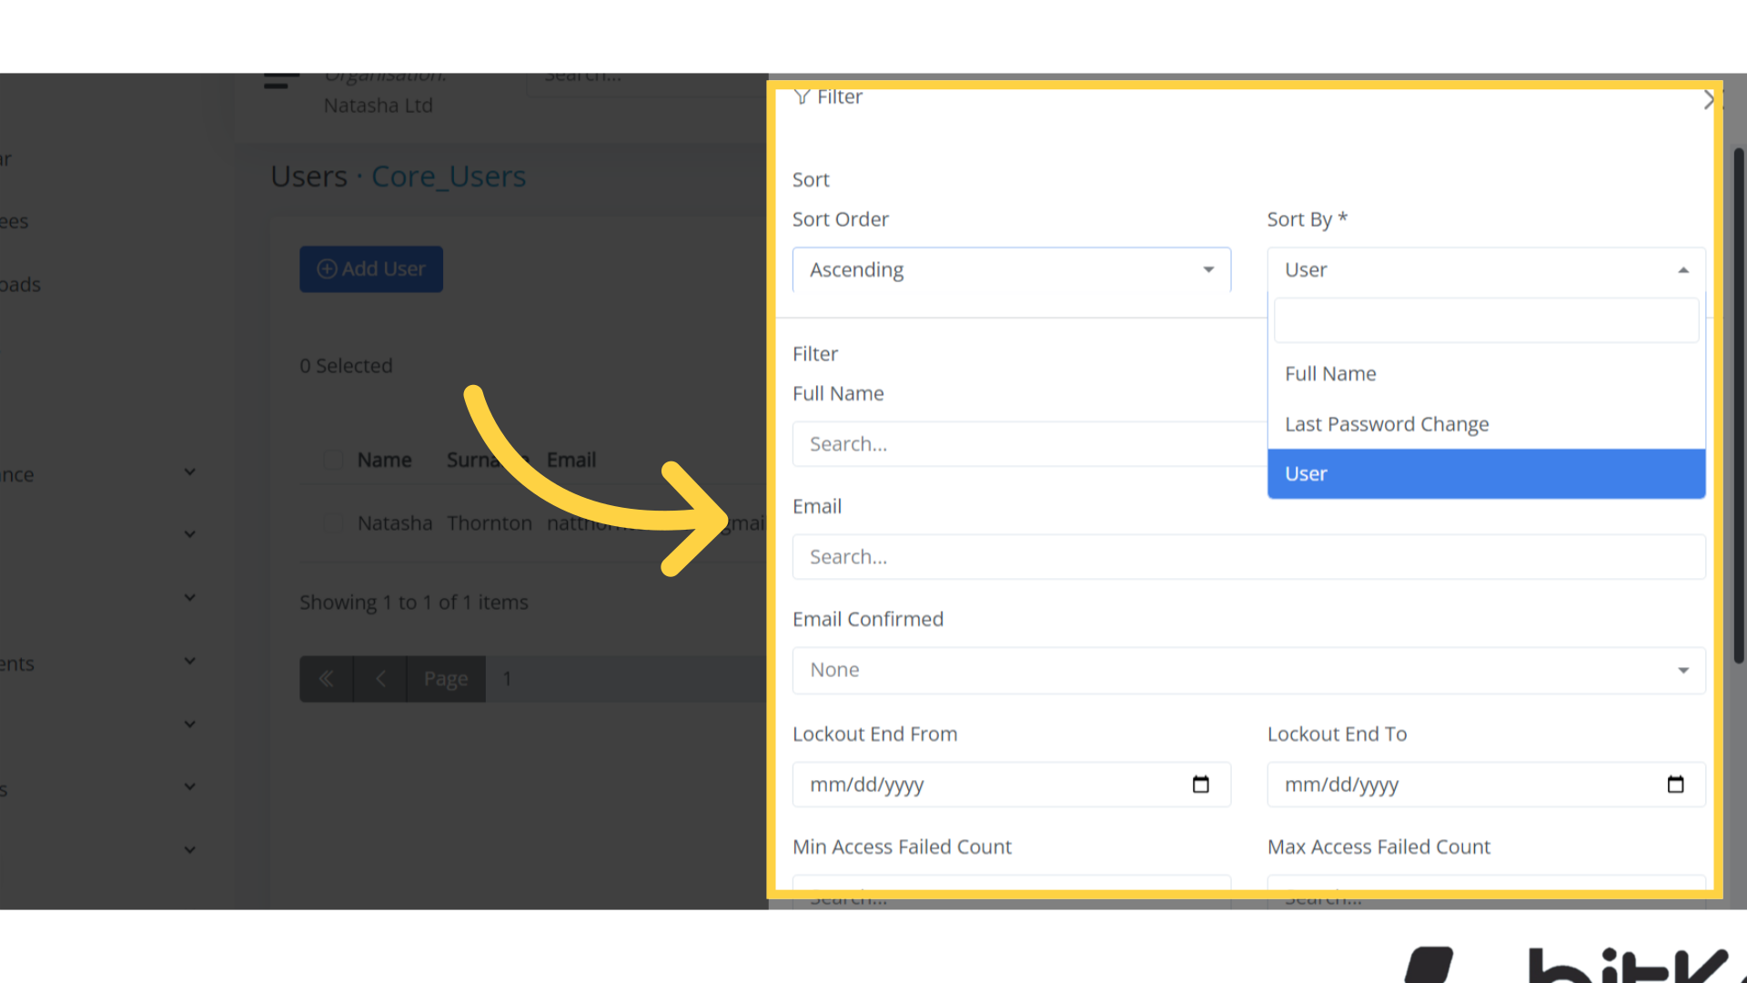Viewport: 1747px width, 983px height.
Task: Open the Email Confirmed None dropdown
Action: pyautogui.click(x=1249, y=671)
